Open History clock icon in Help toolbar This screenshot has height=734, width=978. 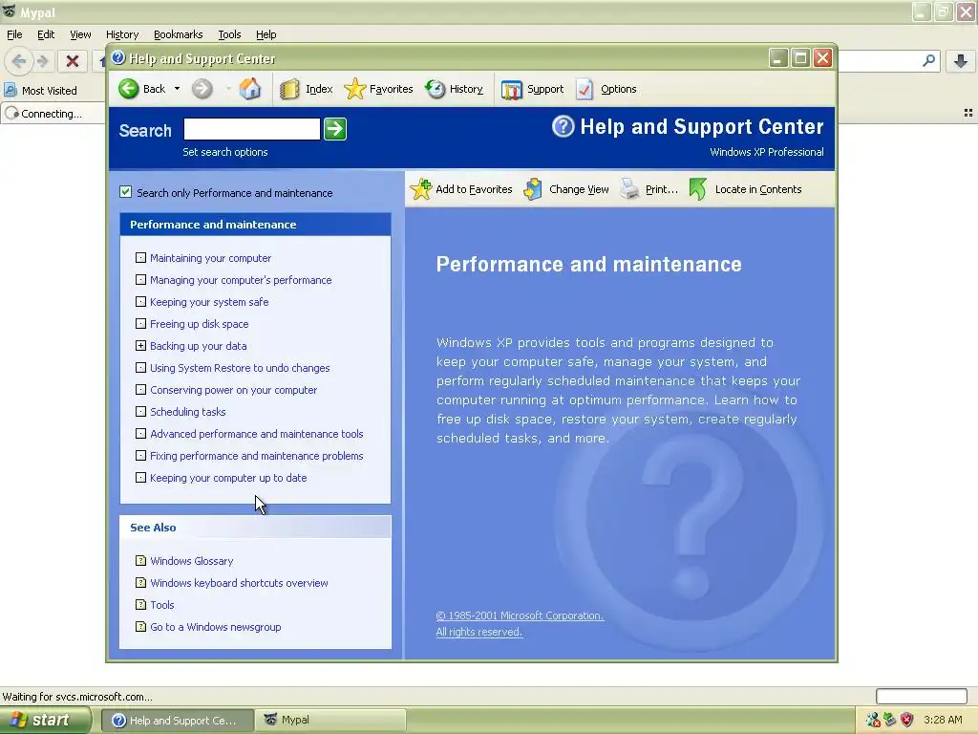coord(436,89)
